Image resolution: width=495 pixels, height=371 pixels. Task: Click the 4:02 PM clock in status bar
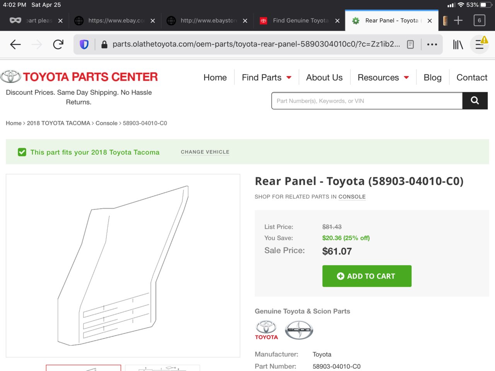click(x=15, y=5)
